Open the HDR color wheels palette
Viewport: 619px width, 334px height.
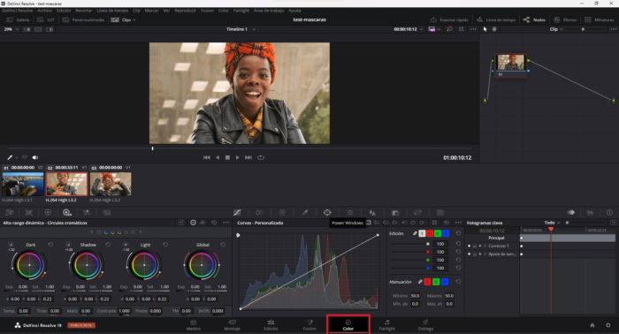(66, 213)
